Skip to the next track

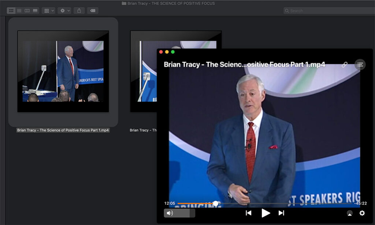(x=282, y=213)
